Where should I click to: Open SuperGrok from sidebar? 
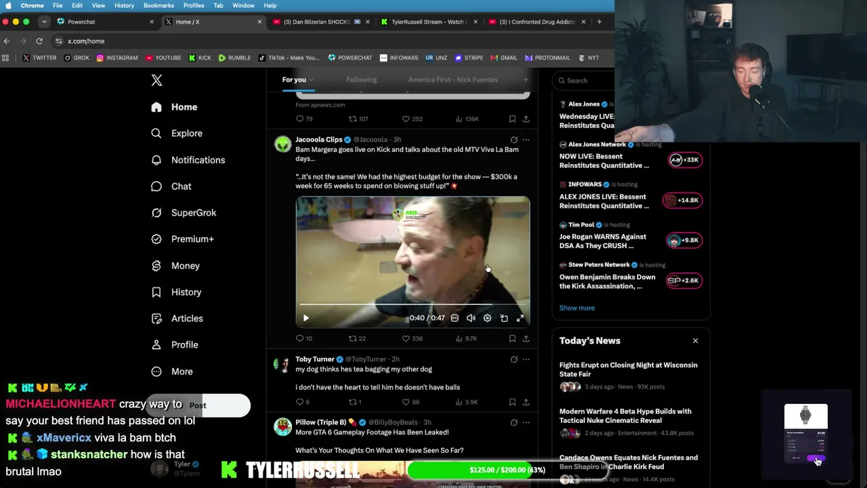tap(184, 213)
